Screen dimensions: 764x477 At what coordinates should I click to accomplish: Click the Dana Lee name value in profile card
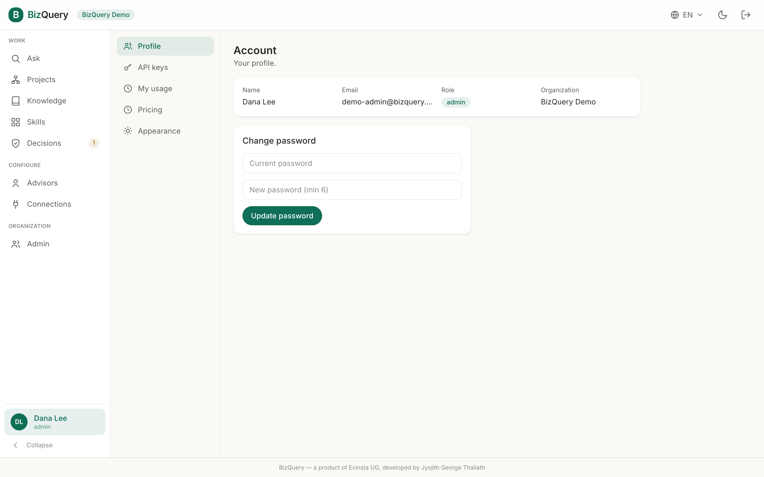tap(259, 102)
